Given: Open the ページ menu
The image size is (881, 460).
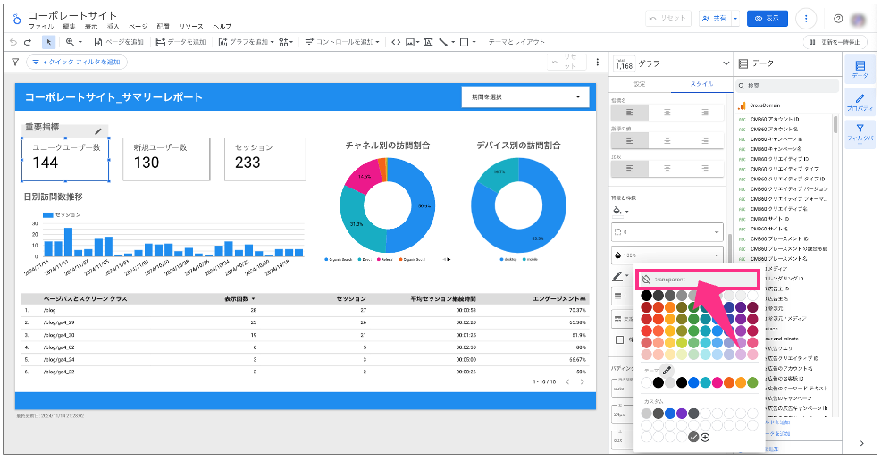Looking at the screenshot, I should click(138, 27).
